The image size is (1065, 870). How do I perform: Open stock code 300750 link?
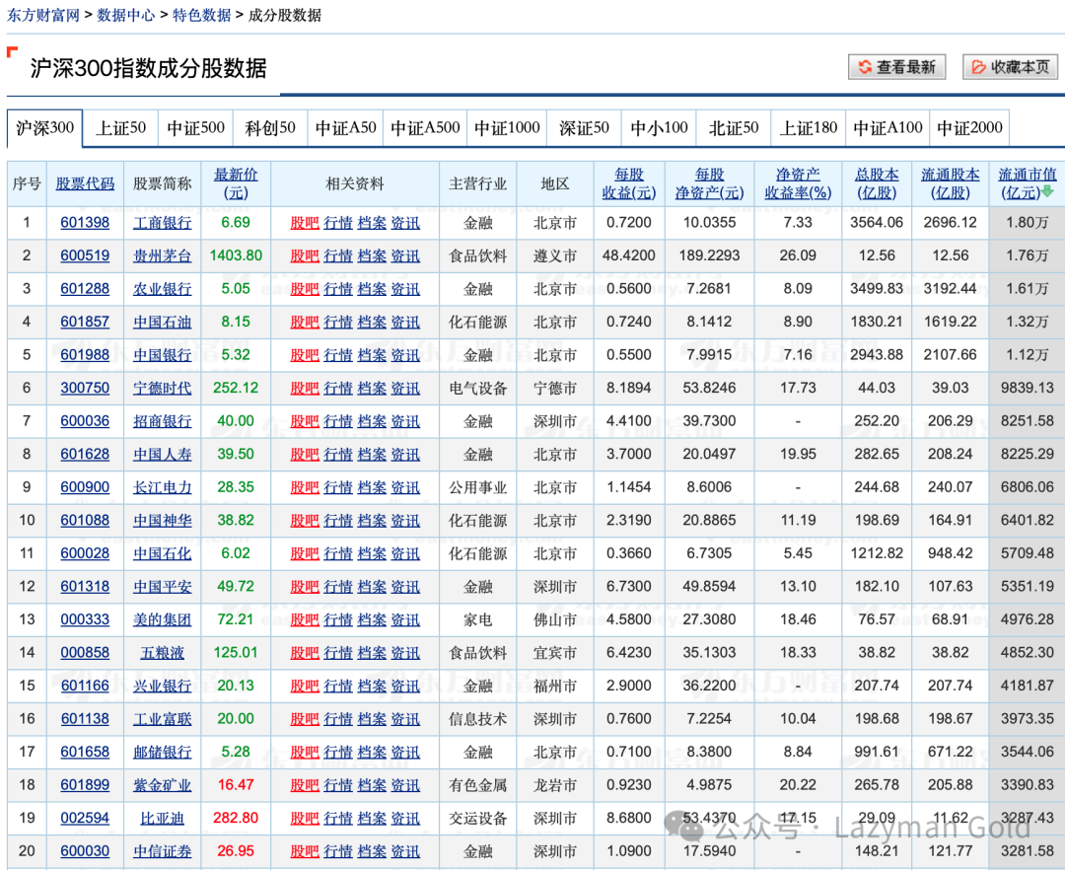tap(85, 388)
